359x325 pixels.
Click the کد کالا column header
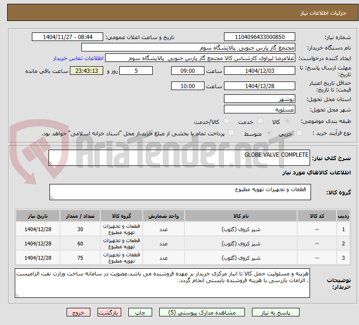pos(317,216)
